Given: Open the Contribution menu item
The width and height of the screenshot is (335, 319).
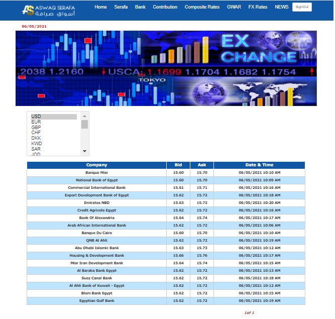Looking at the screenshot, I should [165, 7].
